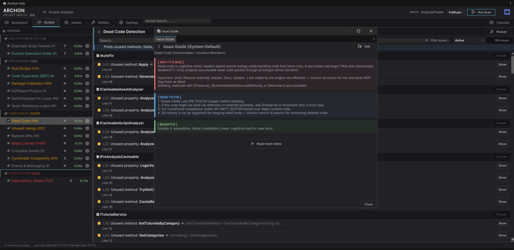
Task: Open the Active issues filter dropdown
Action: pos(469,40)
